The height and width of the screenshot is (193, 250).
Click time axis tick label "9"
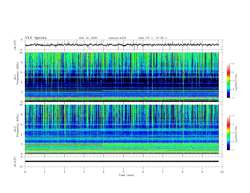[x=202, y=172]
